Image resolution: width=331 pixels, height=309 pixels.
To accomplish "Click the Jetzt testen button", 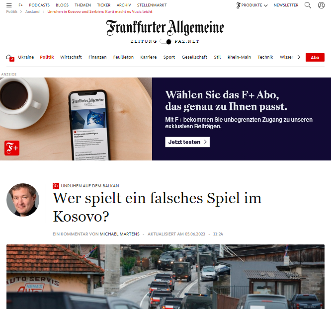I will (x=187, y=142).
